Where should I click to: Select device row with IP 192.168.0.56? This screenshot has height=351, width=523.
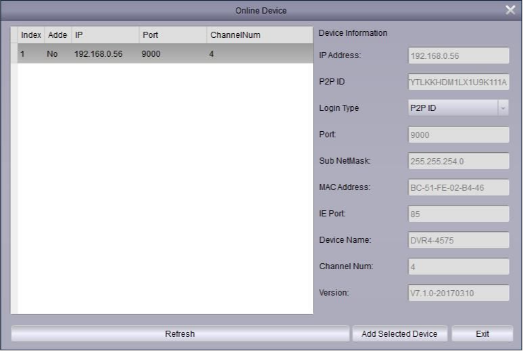point(162,54)
